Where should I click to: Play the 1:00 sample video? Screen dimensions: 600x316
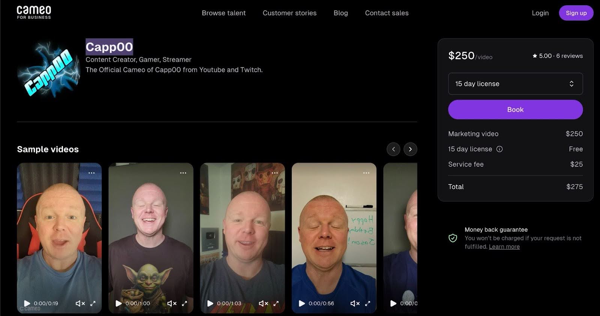[x=118, y=303]
